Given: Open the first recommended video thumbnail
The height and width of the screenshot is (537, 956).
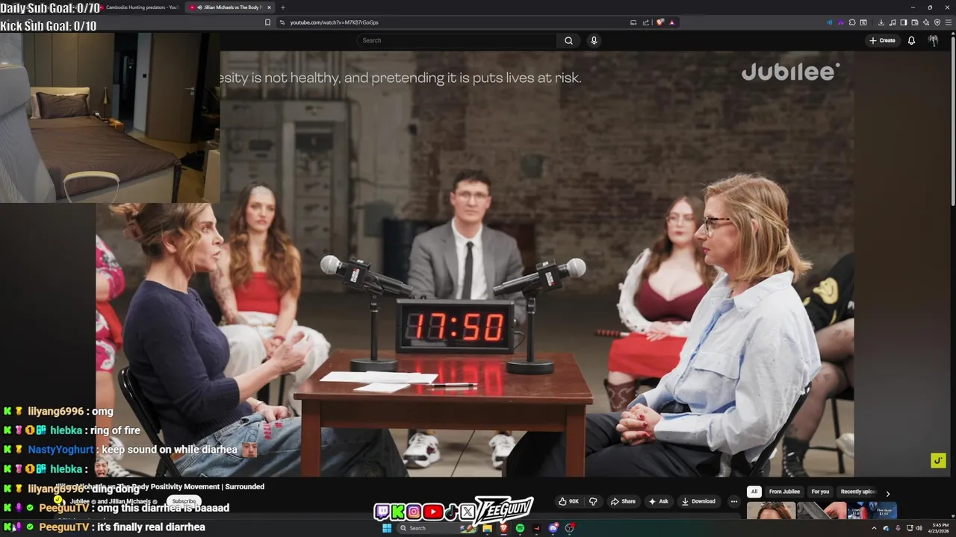Looking at the screenshot, I should pyautogui.click(x=771, y=511).
